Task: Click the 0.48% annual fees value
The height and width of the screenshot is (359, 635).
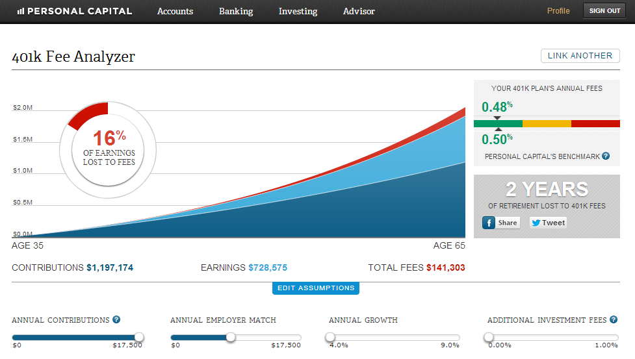Action: pos(497,106)
